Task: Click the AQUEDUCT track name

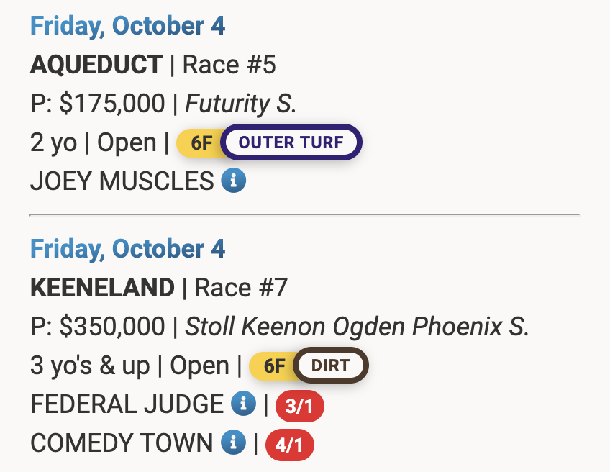Action: [x=96, y=65]
